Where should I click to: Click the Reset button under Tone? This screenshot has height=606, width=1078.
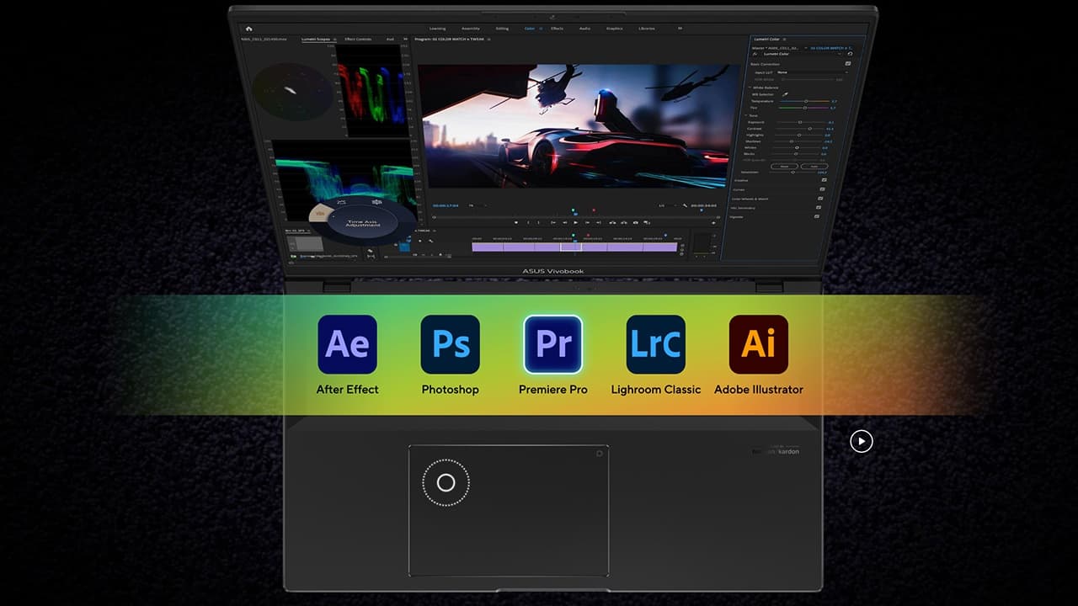[784, 166]
